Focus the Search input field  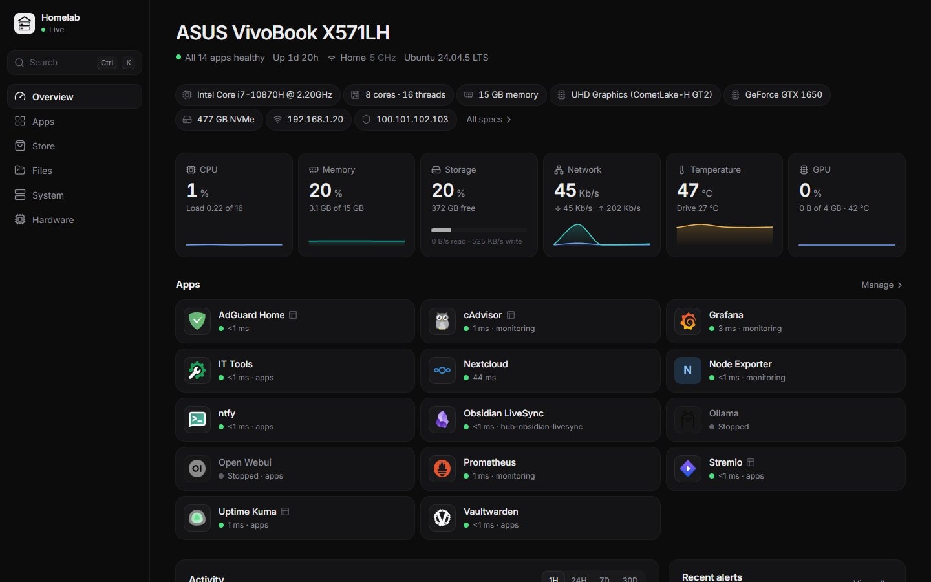coord(74,63)
